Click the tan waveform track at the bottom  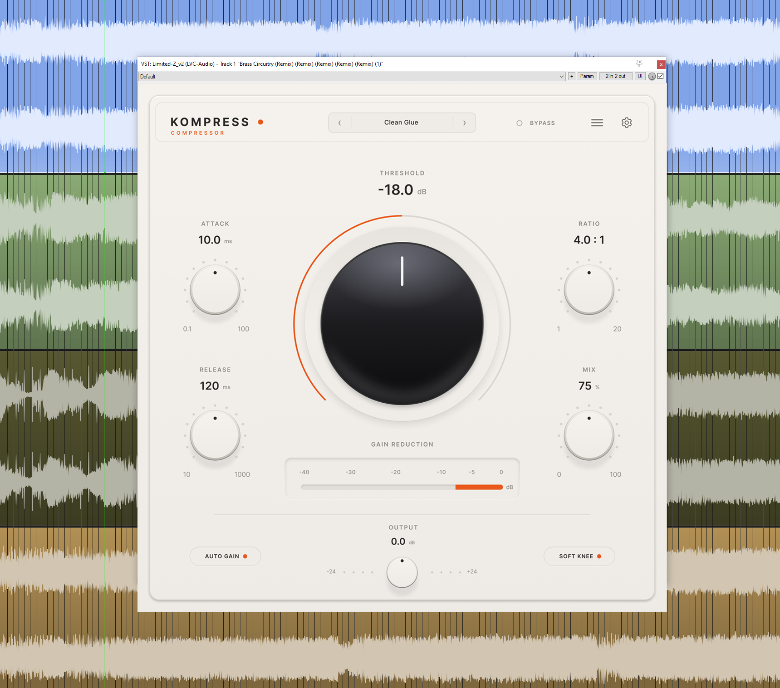point(390,651)
